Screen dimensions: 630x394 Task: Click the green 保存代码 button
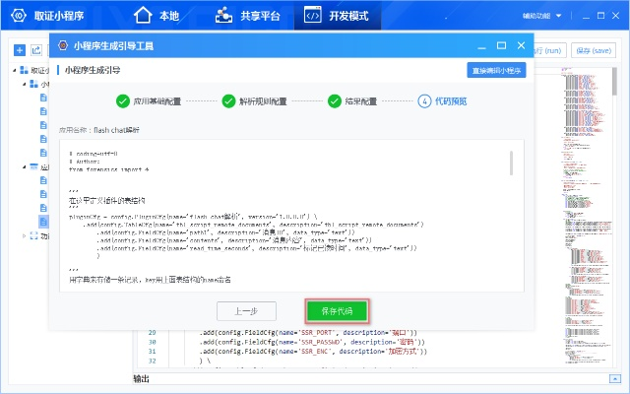pos(337,311)
